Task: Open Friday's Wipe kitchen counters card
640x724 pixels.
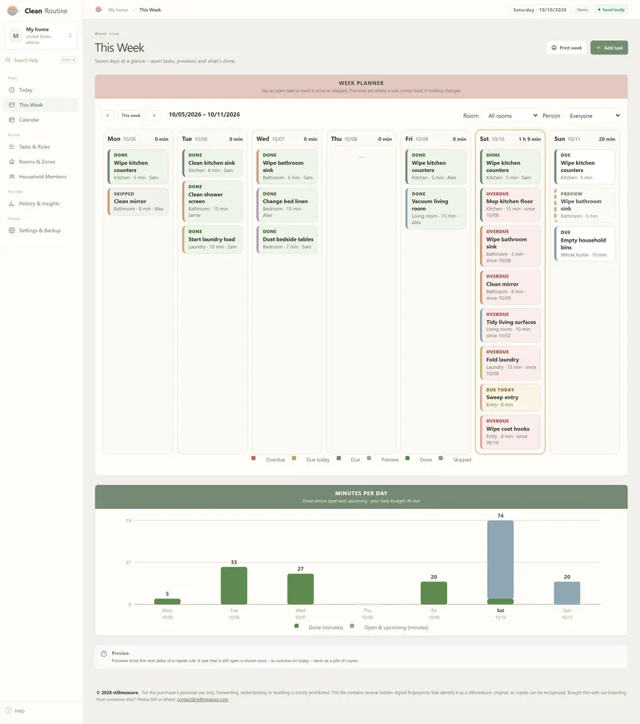Action: [436, 166]
